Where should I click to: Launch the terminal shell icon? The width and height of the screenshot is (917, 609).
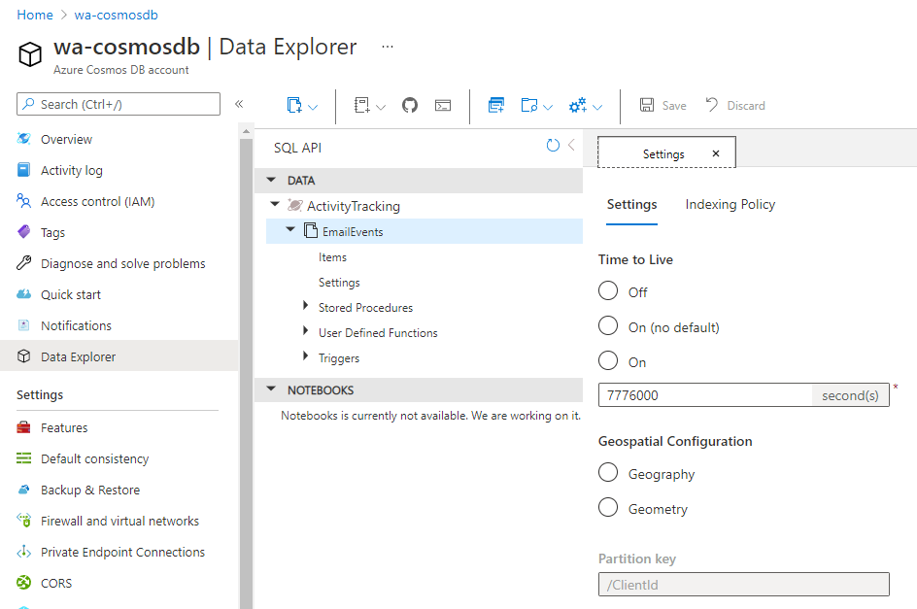click(x=442, y=105)
